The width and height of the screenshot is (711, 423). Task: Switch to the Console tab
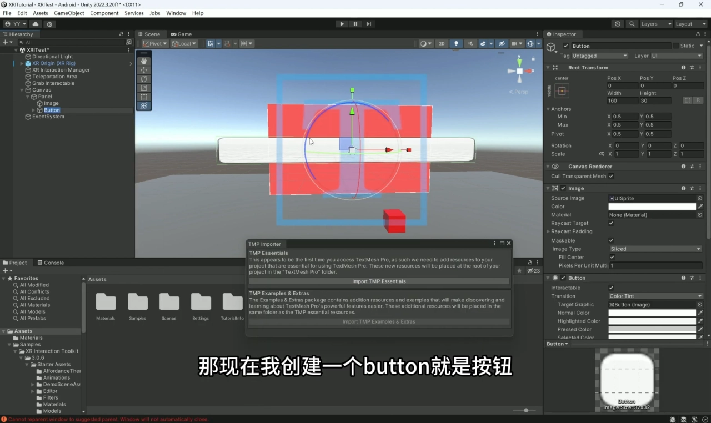pyautogui.click(x=50, y=263)
